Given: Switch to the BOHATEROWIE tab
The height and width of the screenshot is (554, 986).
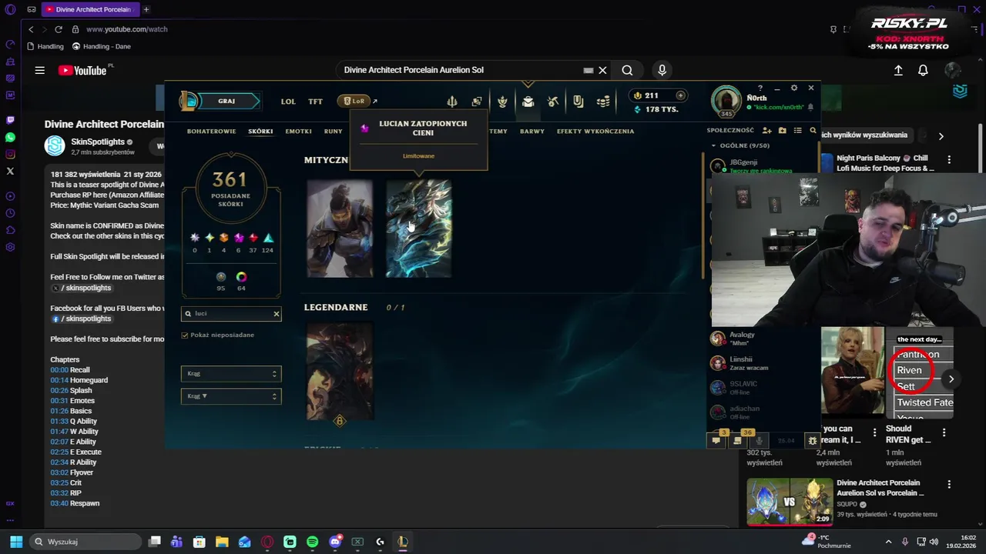Looking at the screenshot, I should (x=211, y=131).
